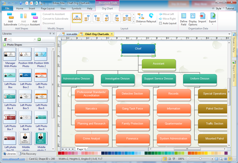Enable the Auto Layout checkbox

click(x=160, y=23)
